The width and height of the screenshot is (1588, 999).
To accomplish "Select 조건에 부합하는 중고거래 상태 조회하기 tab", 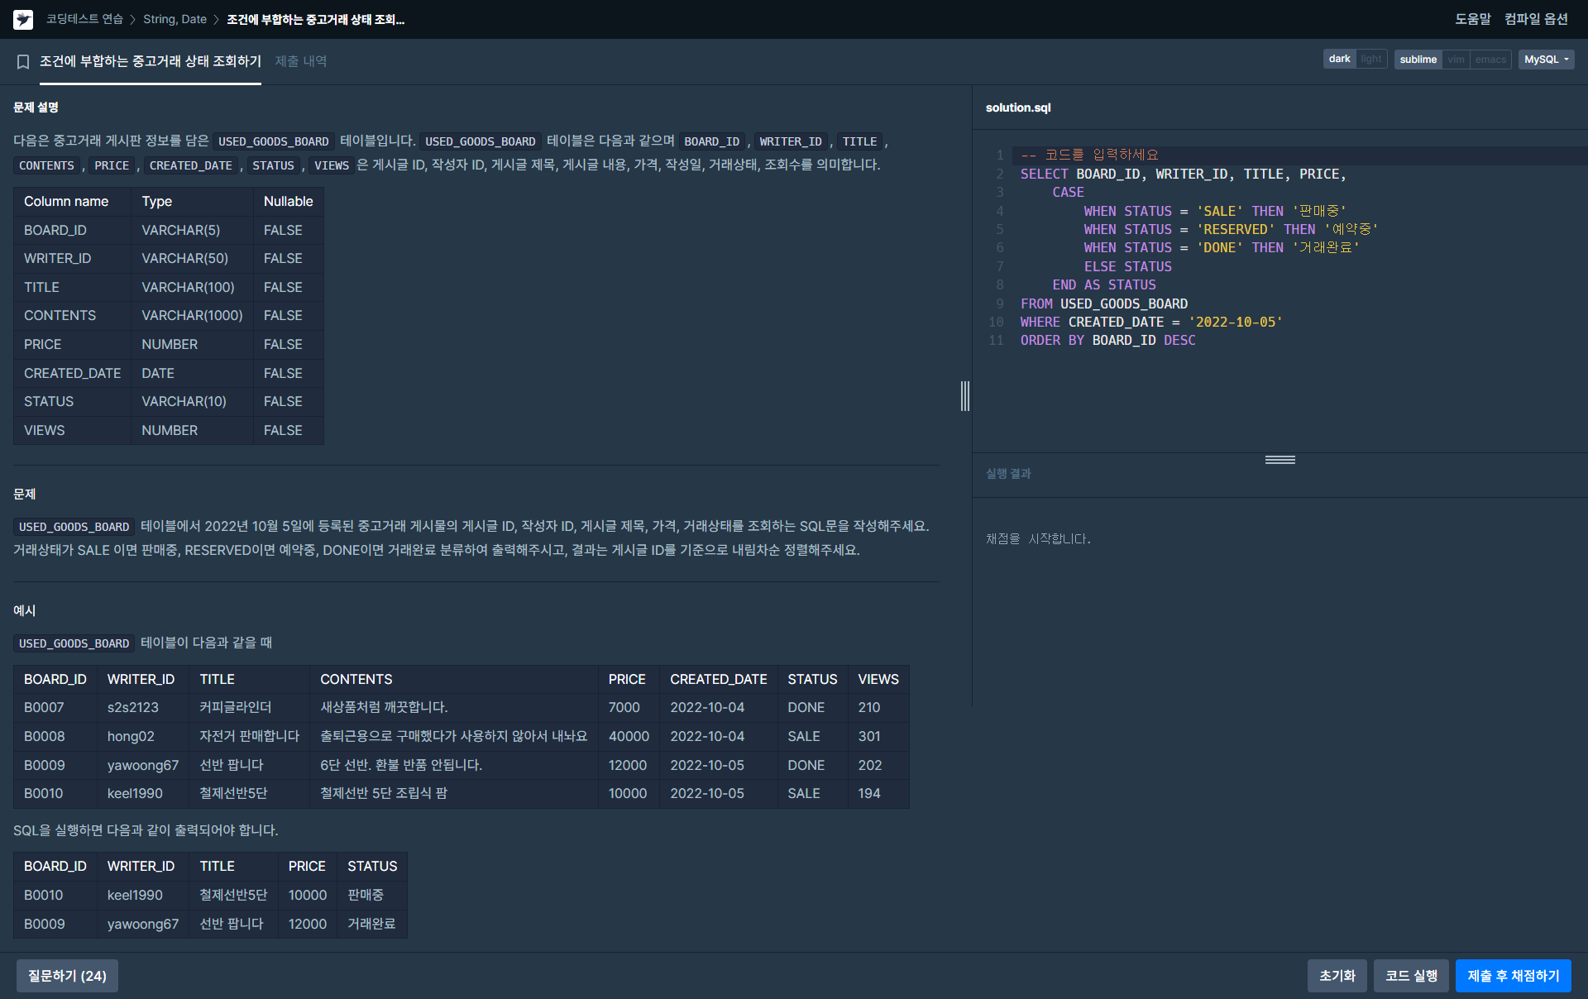I will pos(151,61).
